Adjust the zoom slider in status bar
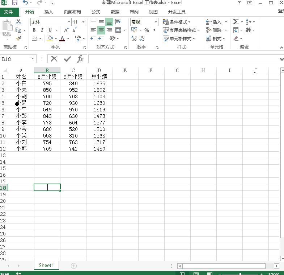 (x=240, y=274)
